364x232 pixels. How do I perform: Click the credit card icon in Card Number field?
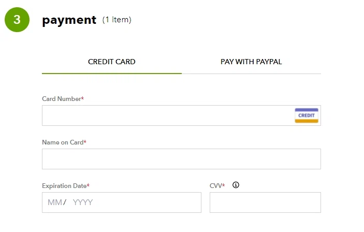307,115
